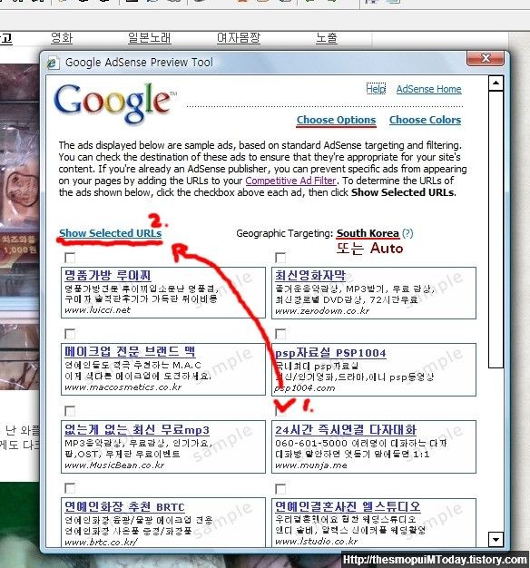Screen dimensions: 530x568
Task: Tick the checkbox above the psp1004.com ad
Action: click(280, 334)
